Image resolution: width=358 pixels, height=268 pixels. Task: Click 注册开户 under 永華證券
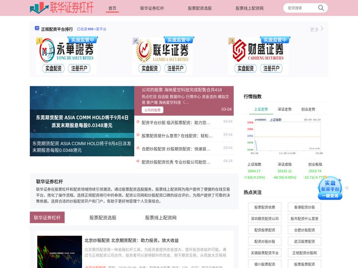(x=79, y=68)
